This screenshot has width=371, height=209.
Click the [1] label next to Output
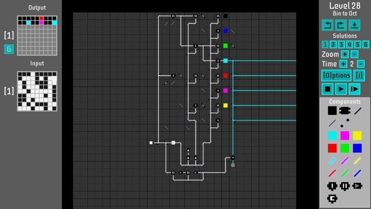[9, 35]
